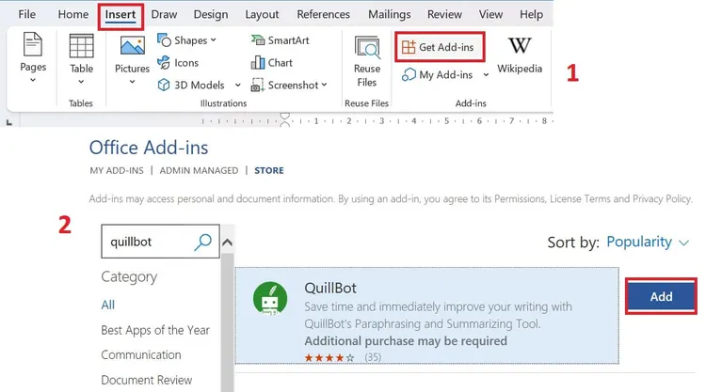Open Reuse Files
Screen dimensions: 706x392
(x=367, y=62)
